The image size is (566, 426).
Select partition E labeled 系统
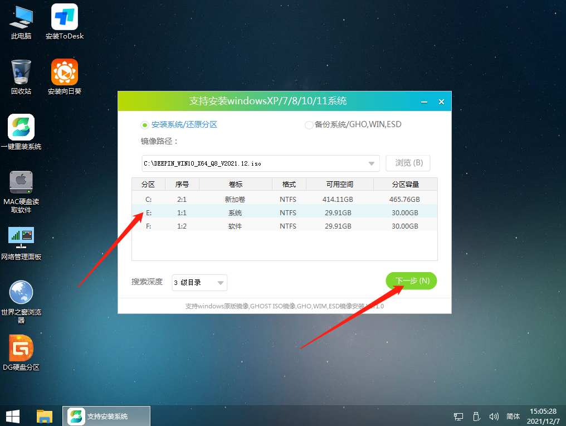(x=234, y=212)
